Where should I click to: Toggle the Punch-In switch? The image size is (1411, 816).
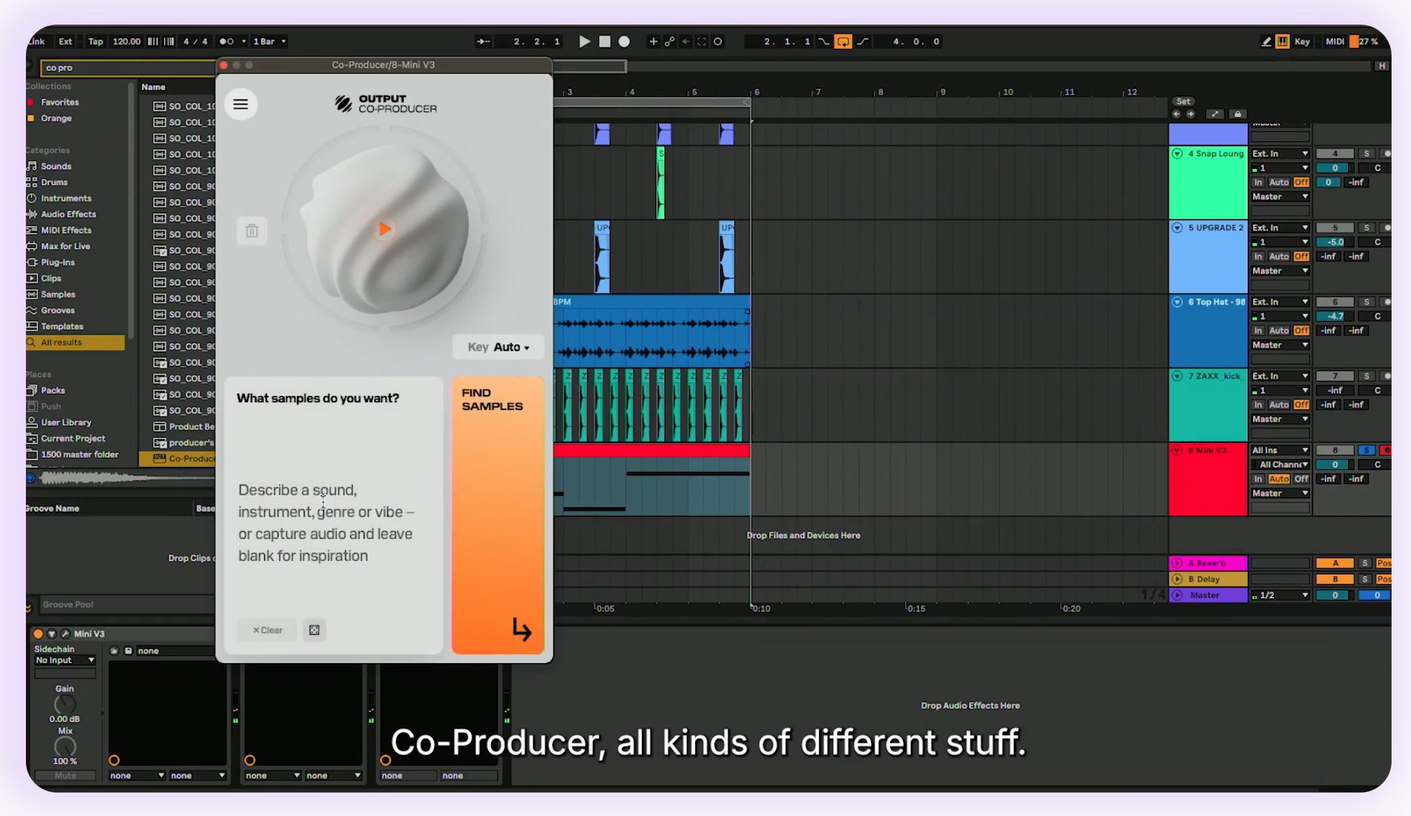(x=823, y=41)
